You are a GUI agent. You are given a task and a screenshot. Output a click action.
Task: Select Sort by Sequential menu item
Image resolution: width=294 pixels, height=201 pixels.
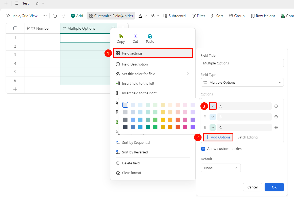[153, 143]
